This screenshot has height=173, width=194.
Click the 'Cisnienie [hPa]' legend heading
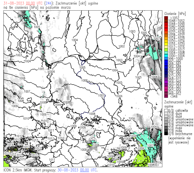click(x=175, y=13)
